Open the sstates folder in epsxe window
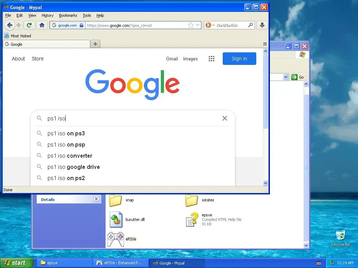This screenshot has width=358, height=268. click(x=192, y=200)
